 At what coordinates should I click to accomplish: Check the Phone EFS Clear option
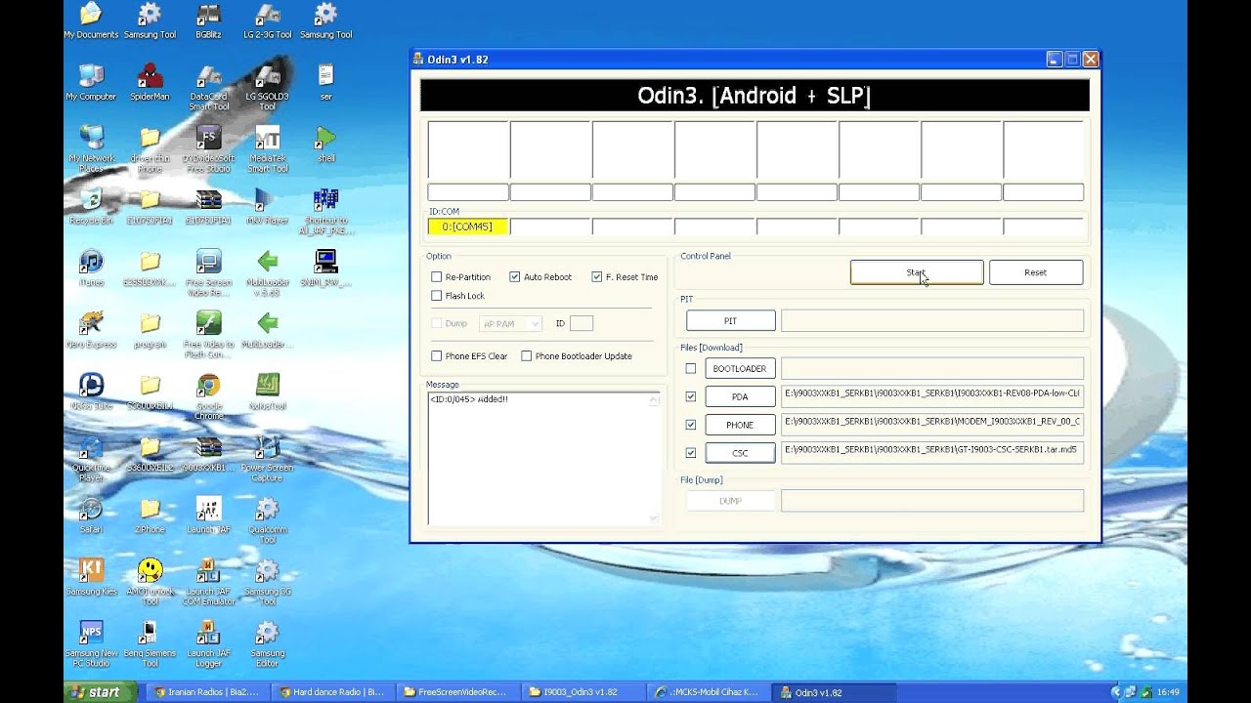(437, 356)
